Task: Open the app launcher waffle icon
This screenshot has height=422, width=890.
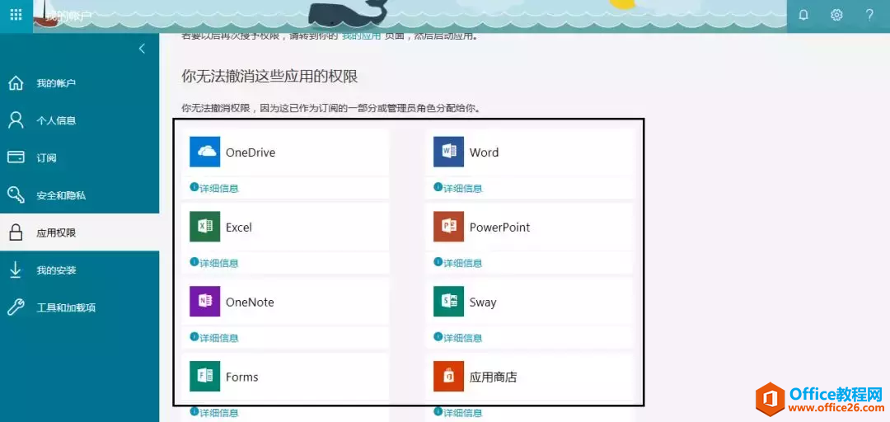Action: pos(16,15)
